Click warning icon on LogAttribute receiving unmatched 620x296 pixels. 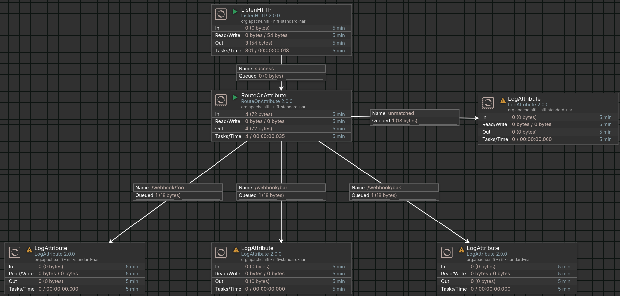click(503, 101)
